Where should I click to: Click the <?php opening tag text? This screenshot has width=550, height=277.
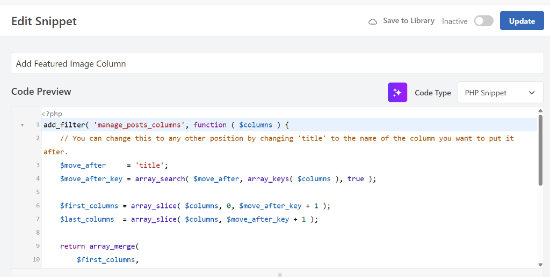tap(52, 114)
